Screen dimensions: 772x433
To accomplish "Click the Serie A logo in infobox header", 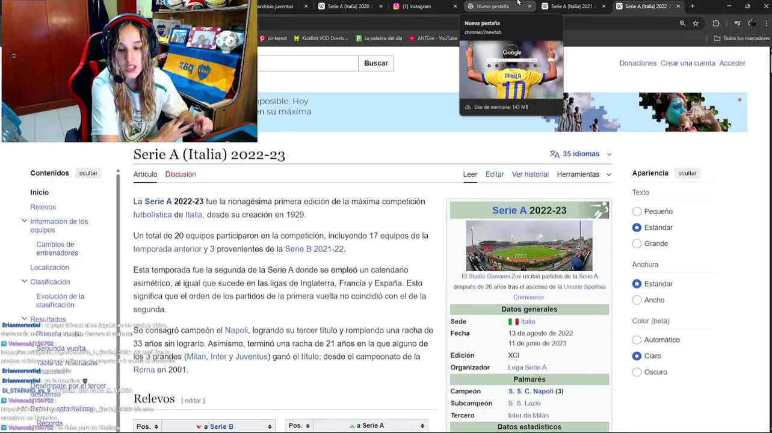I will coord(599,210).
